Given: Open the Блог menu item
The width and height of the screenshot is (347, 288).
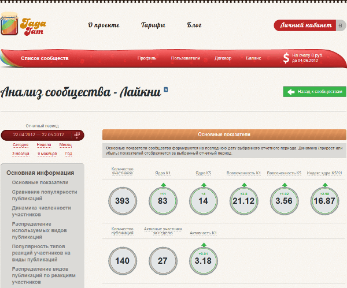Looking at the screenshot, I should tap(194, 25).
